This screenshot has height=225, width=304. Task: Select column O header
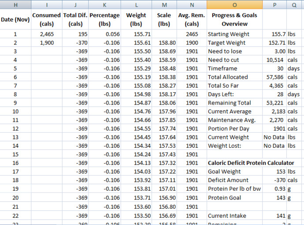point(234,5)
